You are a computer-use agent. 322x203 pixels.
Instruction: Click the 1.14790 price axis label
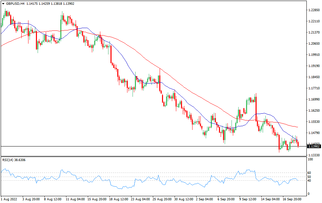tap(314, 133)
